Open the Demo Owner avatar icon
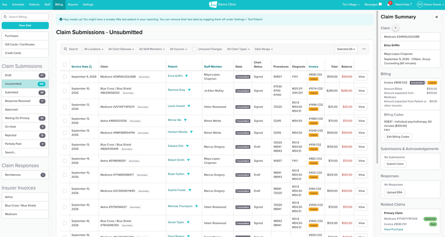This screenshot has height=237, width=445. tap(420, 5)
